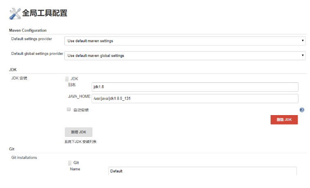Expand the Default global settings provider dropdown
The height and width of the screenshot is (188, 310).
pos(185,55)
